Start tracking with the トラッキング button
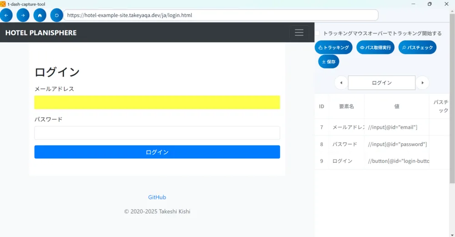455x237 pixels. pos(334,48)
